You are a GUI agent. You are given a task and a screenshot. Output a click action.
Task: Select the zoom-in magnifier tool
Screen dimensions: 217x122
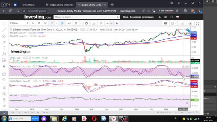(x=4, y=80)
